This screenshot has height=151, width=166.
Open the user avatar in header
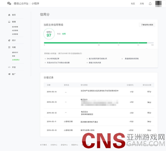[x=158, y=4]
